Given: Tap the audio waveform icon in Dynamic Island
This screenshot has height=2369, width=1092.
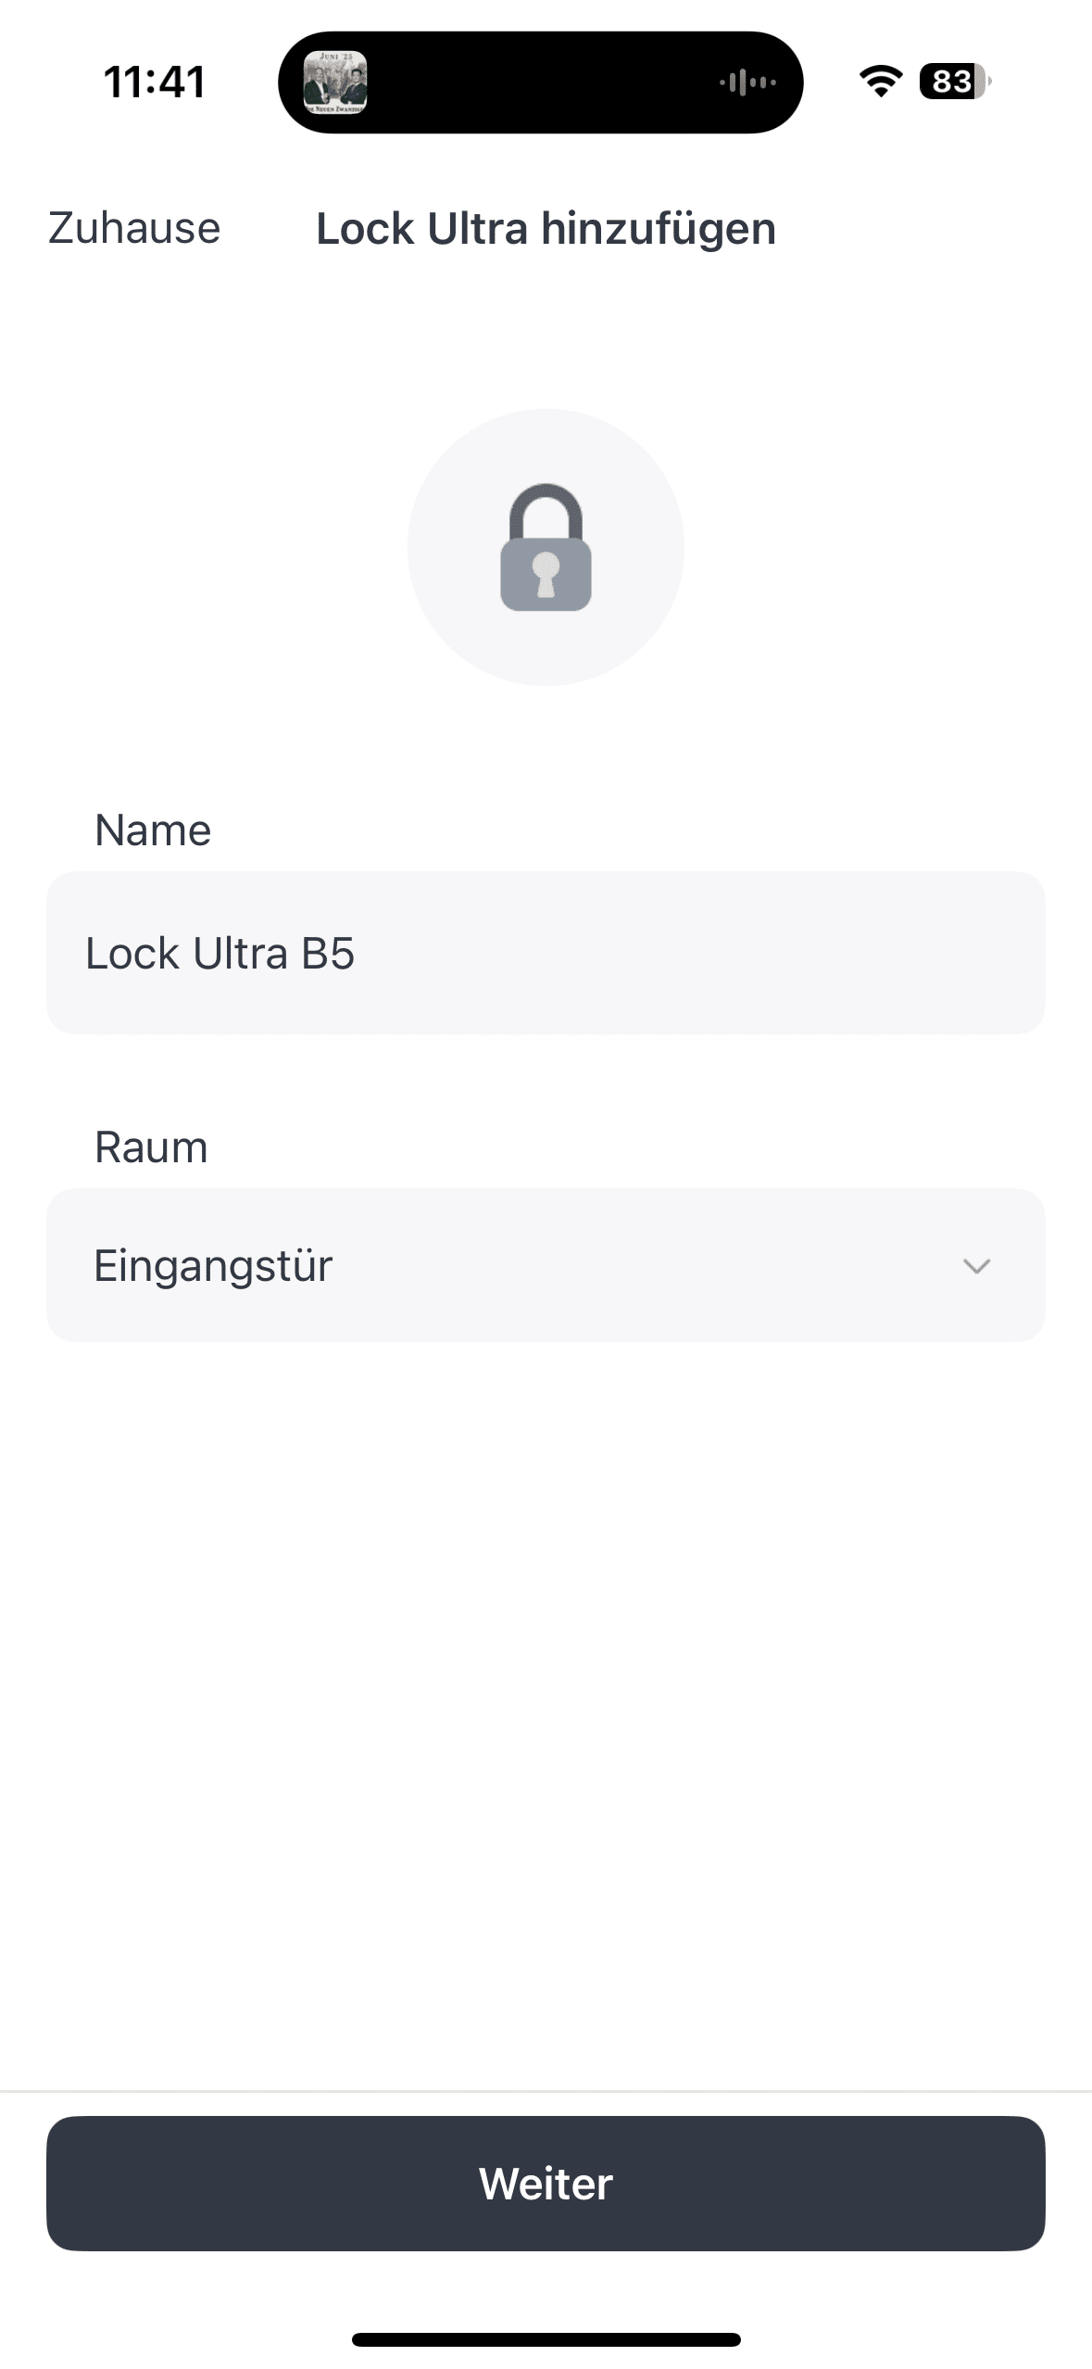Looking at the screenshot, I should pos(747,82).
